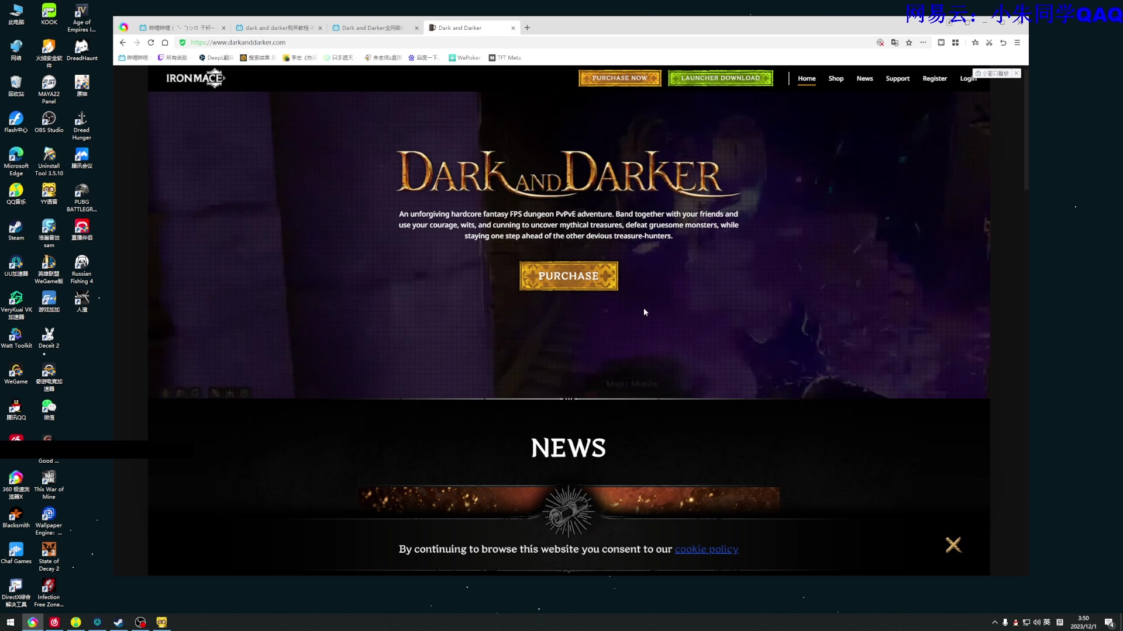1123x631 pixels.
Task: Open the cookie policy link
Action: 707,549
